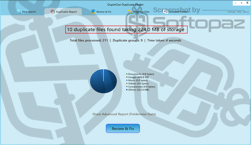Show Advanced Report folderwise data
Image resolution: width=251 pixels, height=145 pixels.
point(124,114)
